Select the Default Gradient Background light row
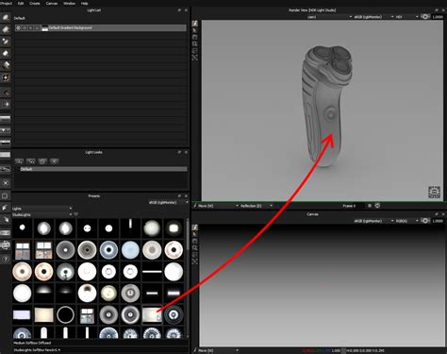Screen dimensions: 447x354 click(x=101, y=28)
